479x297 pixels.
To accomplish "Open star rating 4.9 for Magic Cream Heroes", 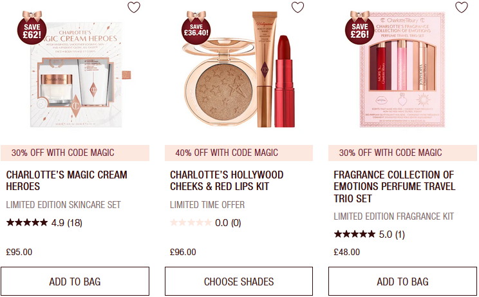I will 44,223.
